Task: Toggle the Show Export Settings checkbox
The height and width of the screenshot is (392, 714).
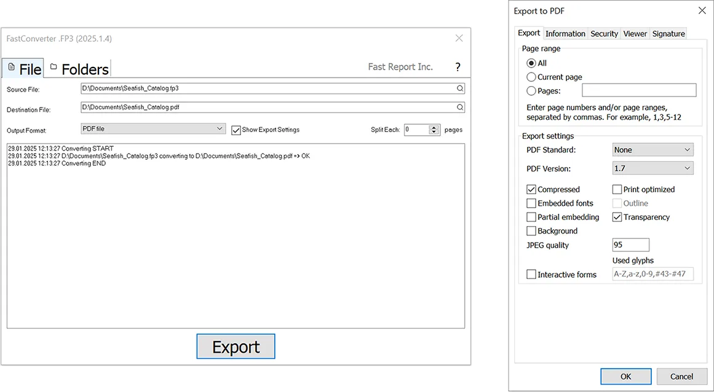Action: tap(236, 130)
